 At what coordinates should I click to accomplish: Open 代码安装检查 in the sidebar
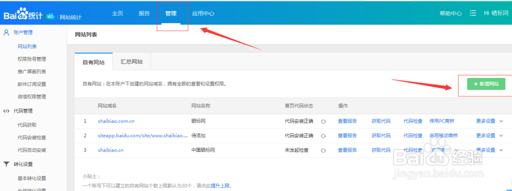32,137
